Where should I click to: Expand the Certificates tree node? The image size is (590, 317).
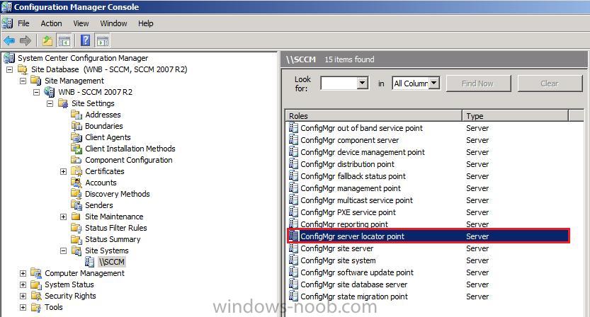point(63,171)
